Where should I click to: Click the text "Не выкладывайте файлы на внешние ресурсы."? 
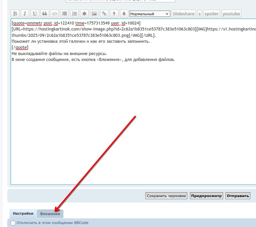tap(59, 54)
